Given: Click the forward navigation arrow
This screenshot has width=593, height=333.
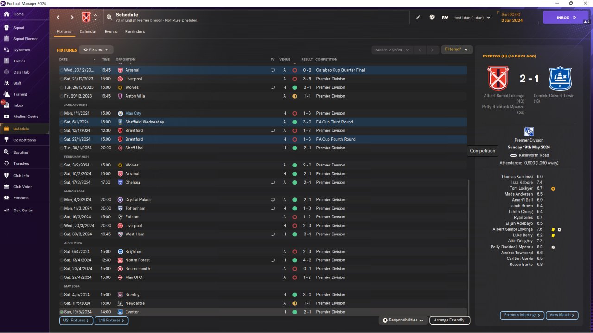Looking at the screenshot, I should pos(72,18).
